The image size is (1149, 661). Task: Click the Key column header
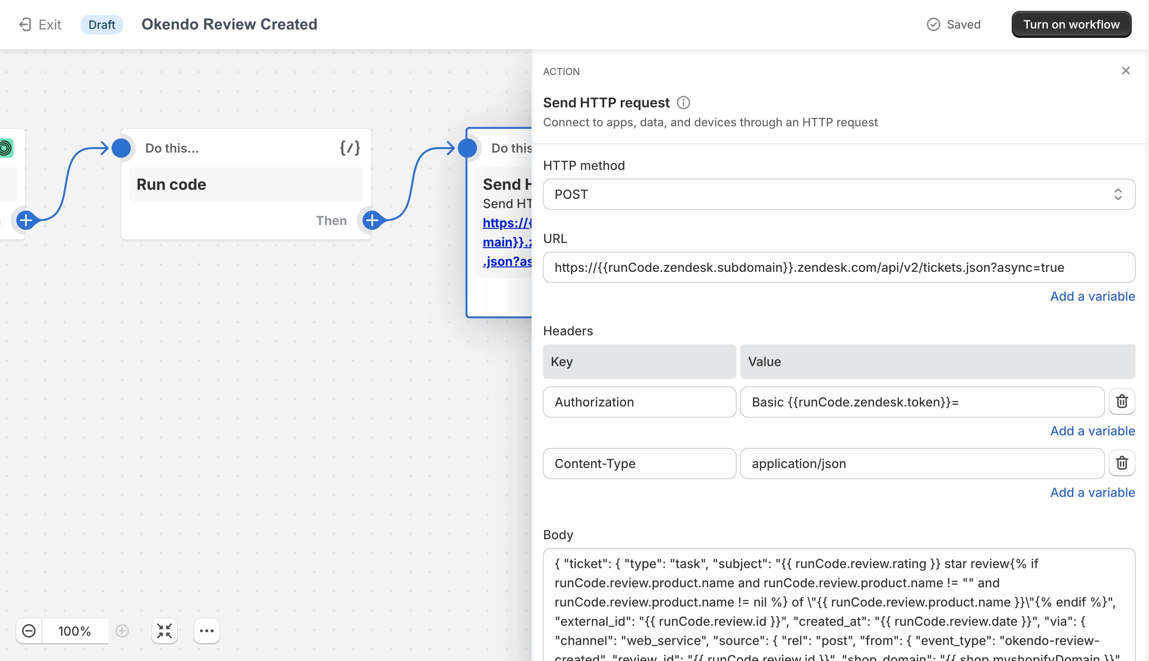[639, 362]
